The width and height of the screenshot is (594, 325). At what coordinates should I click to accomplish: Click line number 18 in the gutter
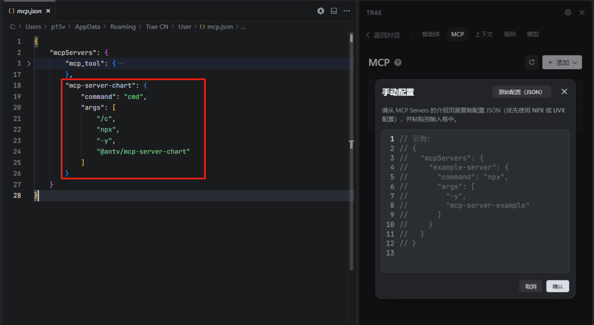17,86
